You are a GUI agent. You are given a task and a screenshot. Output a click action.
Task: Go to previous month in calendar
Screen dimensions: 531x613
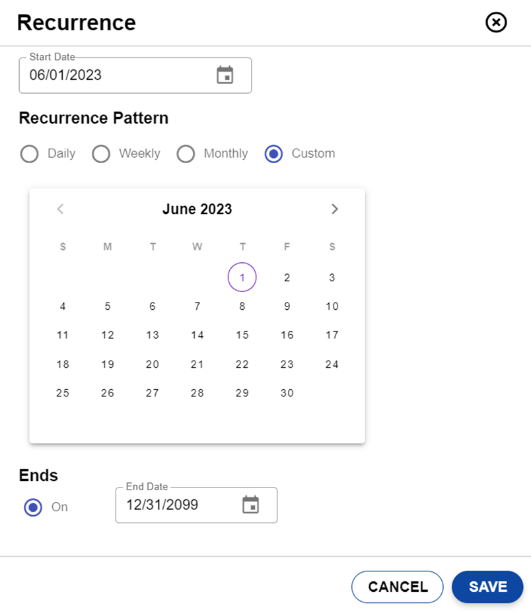point(61,209)
